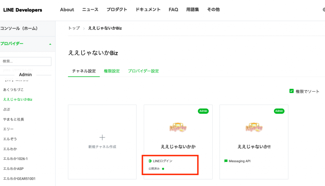The height and width of the screenshot is (186, 325).
Task: Click the 新規チャネル作成 label
Action: [102, 147]
